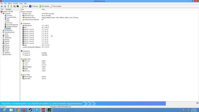
Task: Expand the Server tree node
Action: pos(2,34)
